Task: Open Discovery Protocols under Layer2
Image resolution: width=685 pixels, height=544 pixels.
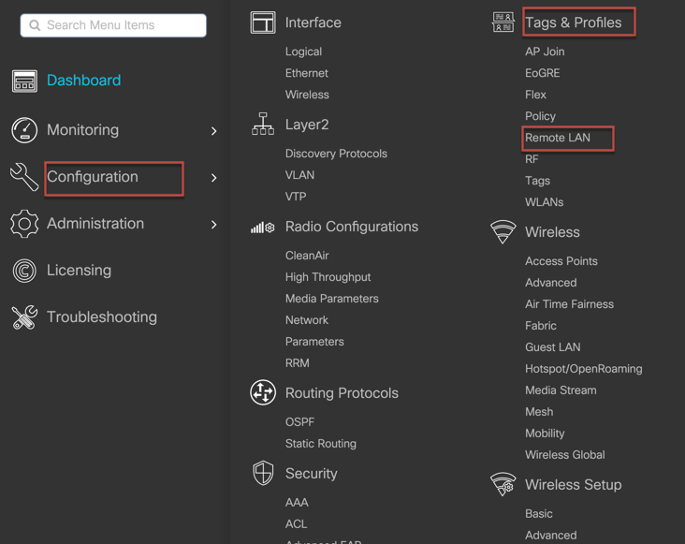Action: click(336, 154)
